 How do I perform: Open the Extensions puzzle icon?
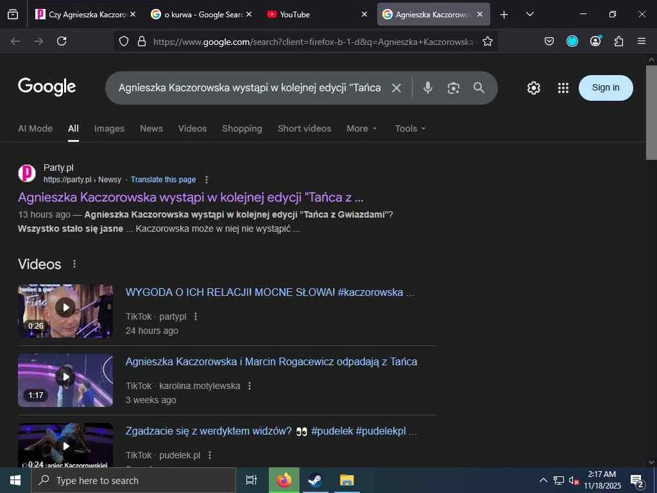point(619,41)
